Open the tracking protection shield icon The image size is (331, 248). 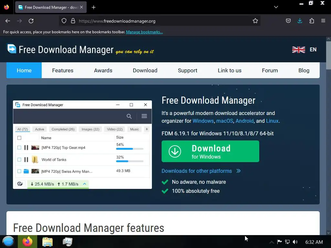coord(64,21)
